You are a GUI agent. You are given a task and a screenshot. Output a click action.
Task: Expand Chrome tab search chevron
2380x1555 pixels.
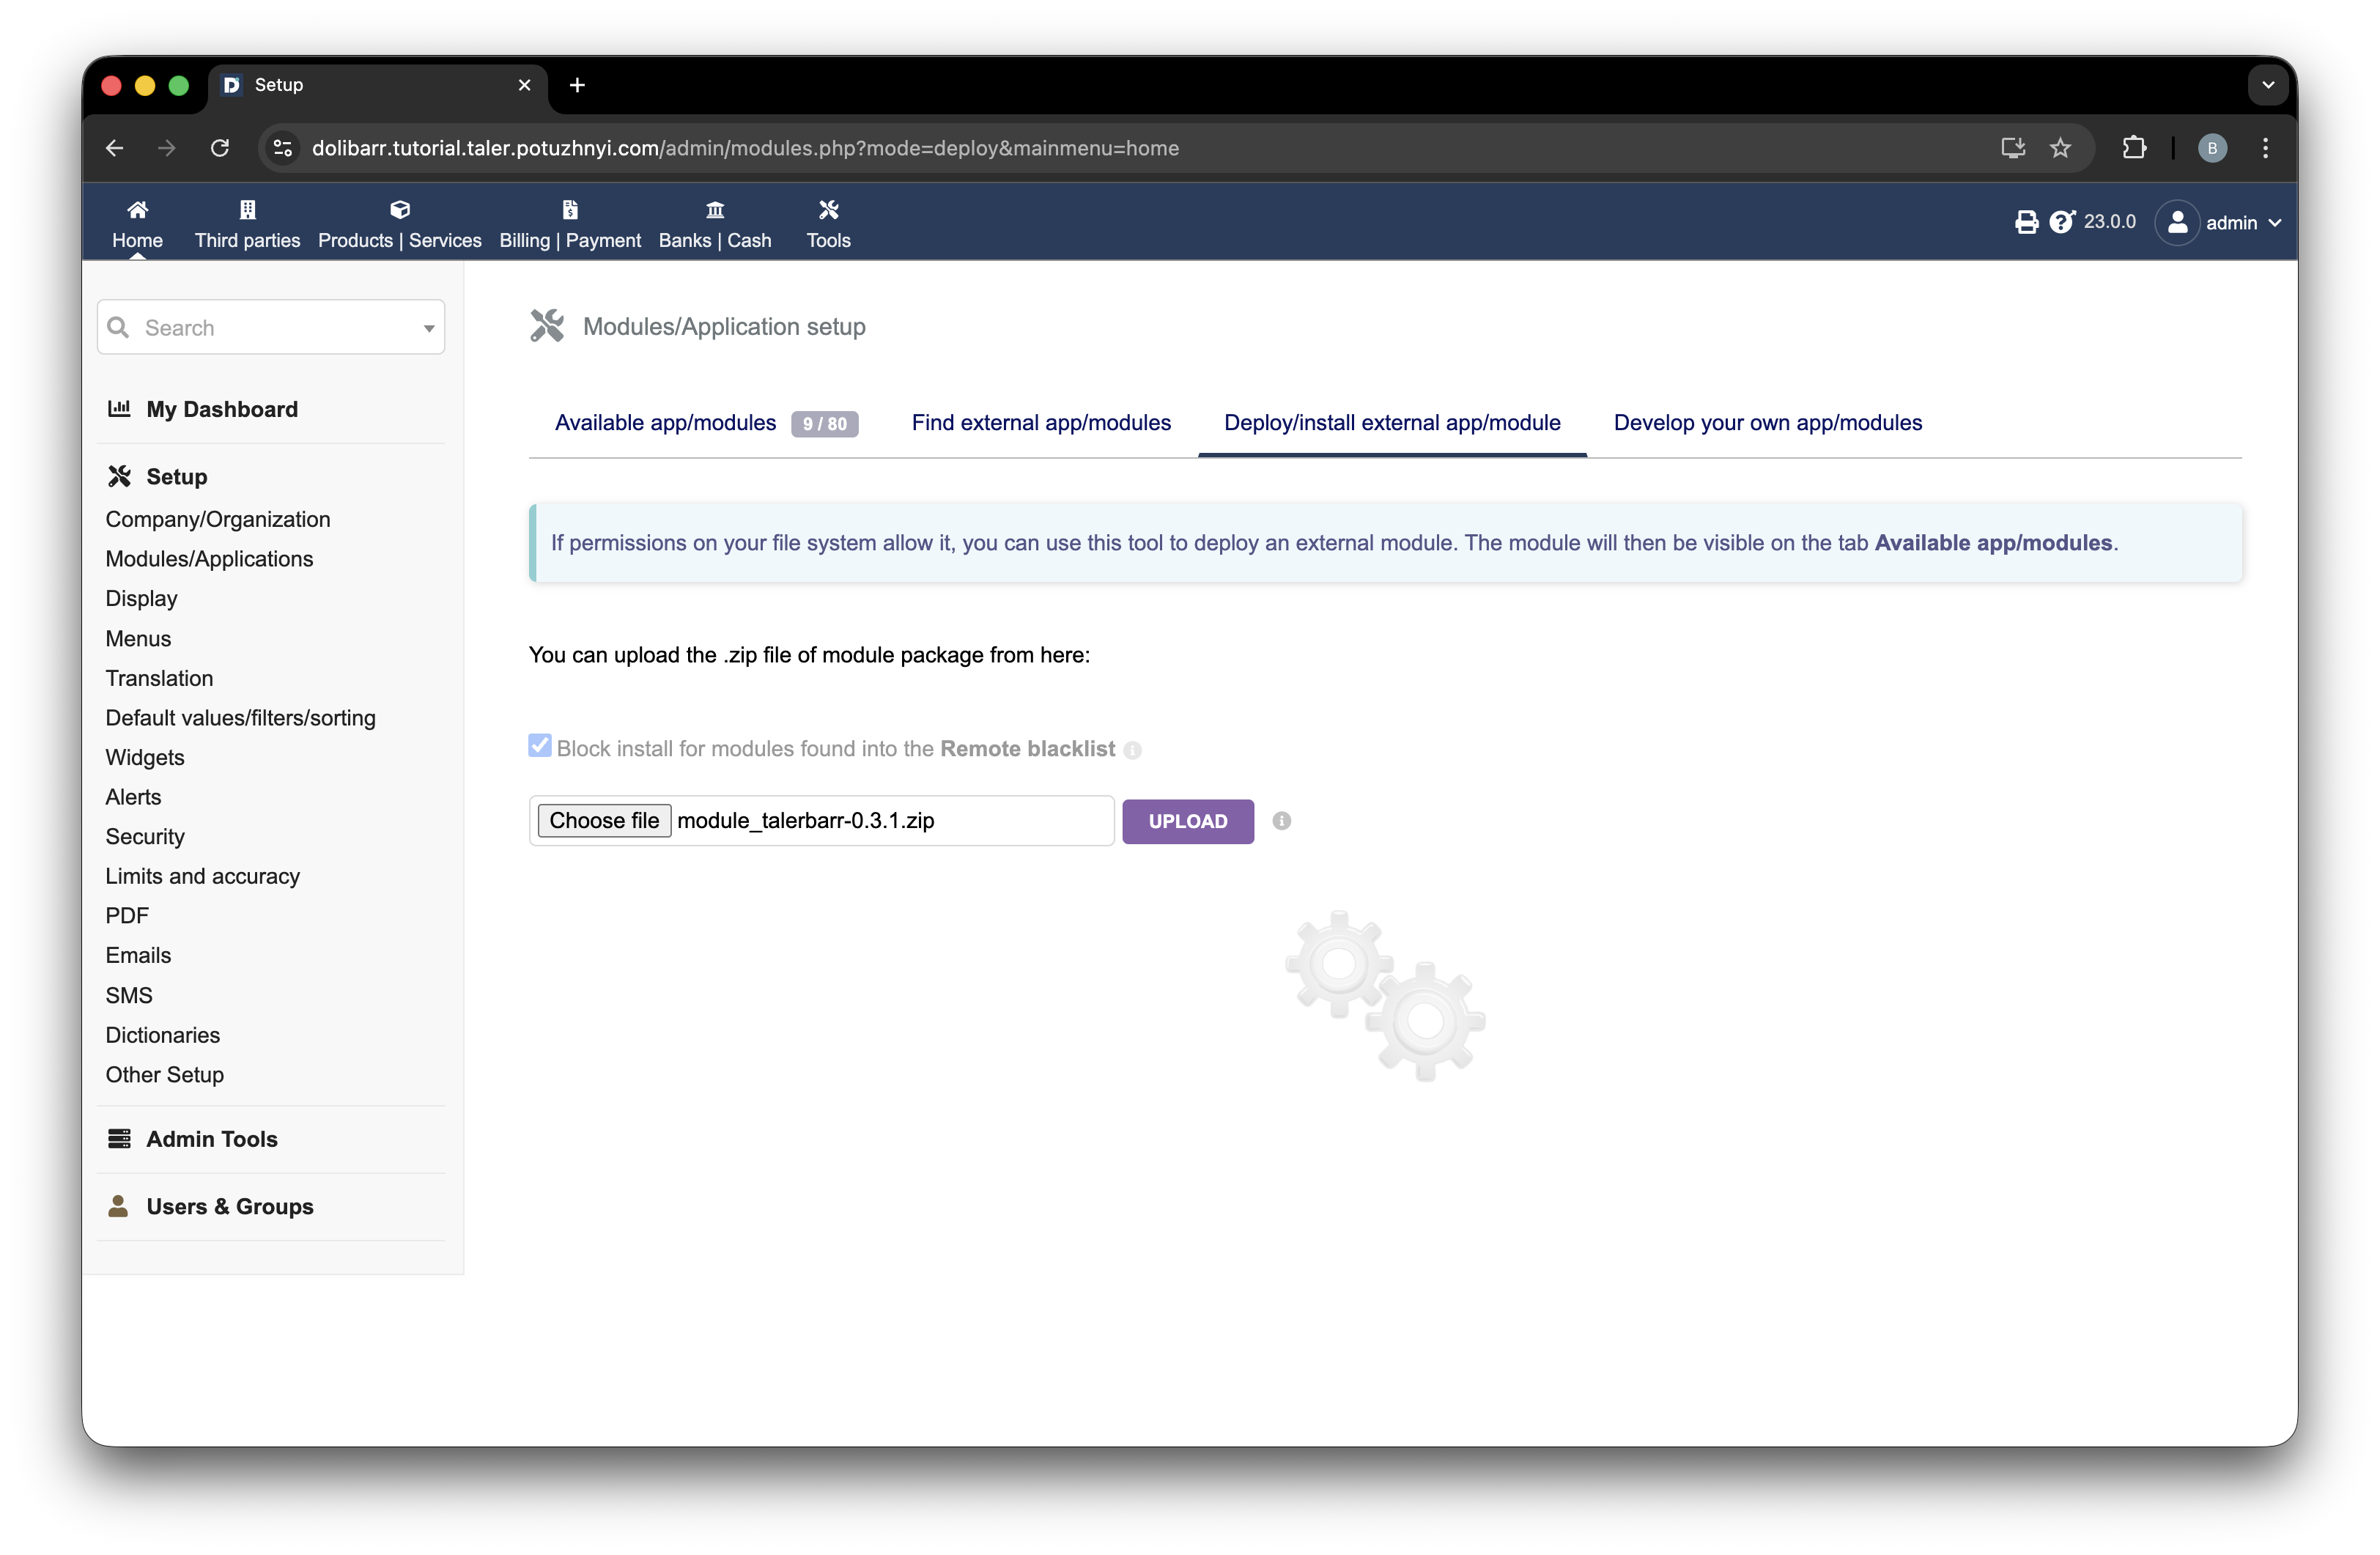(2267, 85)
